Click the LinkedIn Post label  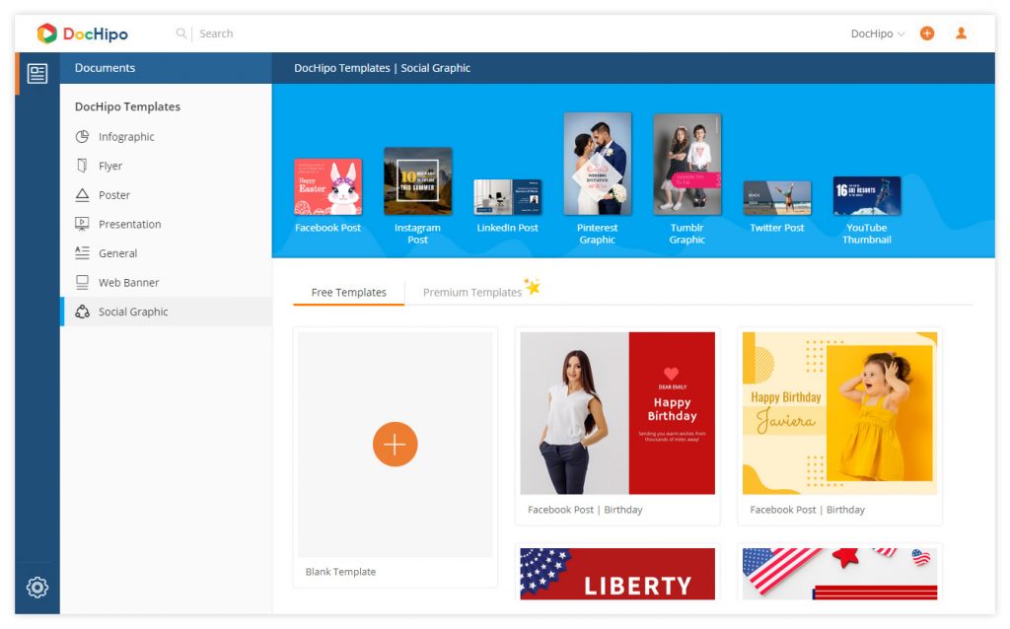[x=508, y=228]
